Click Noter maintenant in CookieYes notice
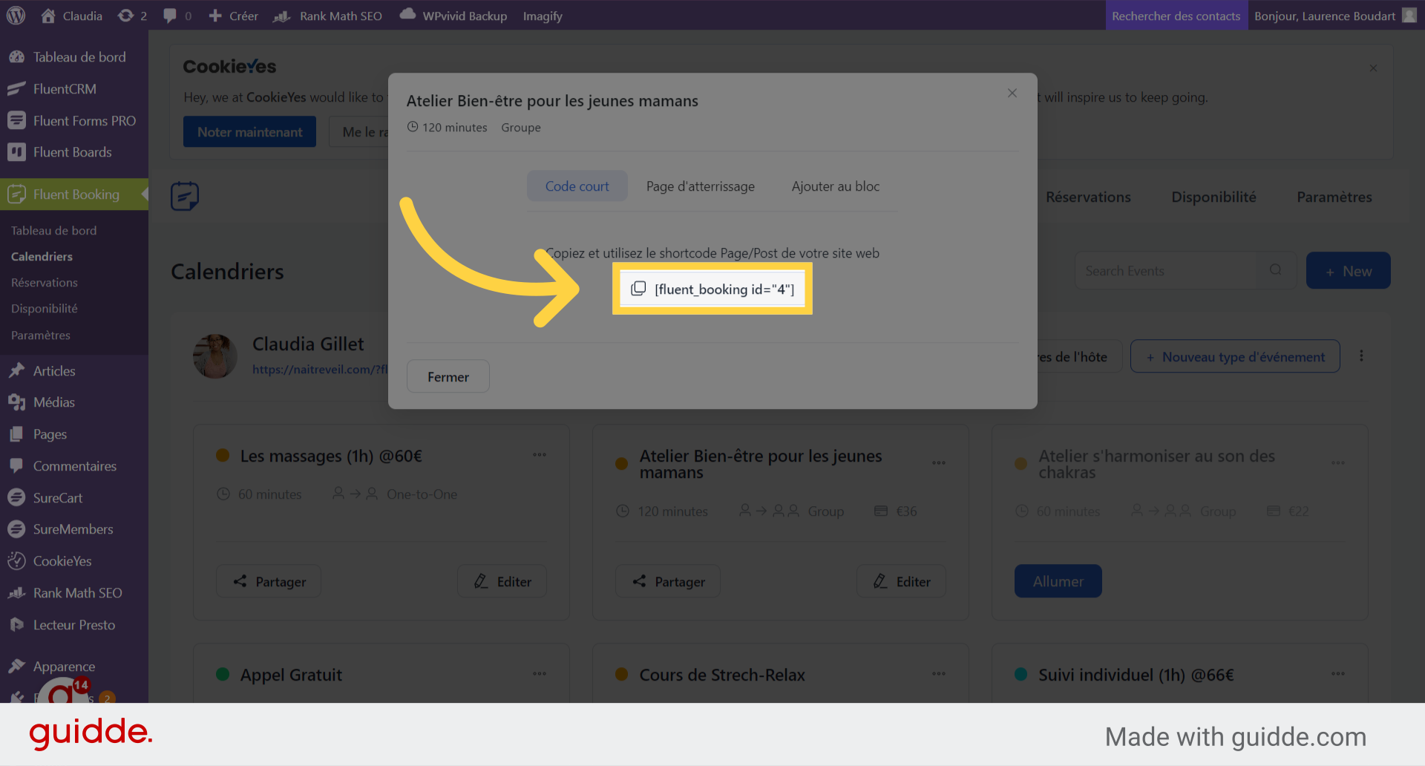 point(249,131)
